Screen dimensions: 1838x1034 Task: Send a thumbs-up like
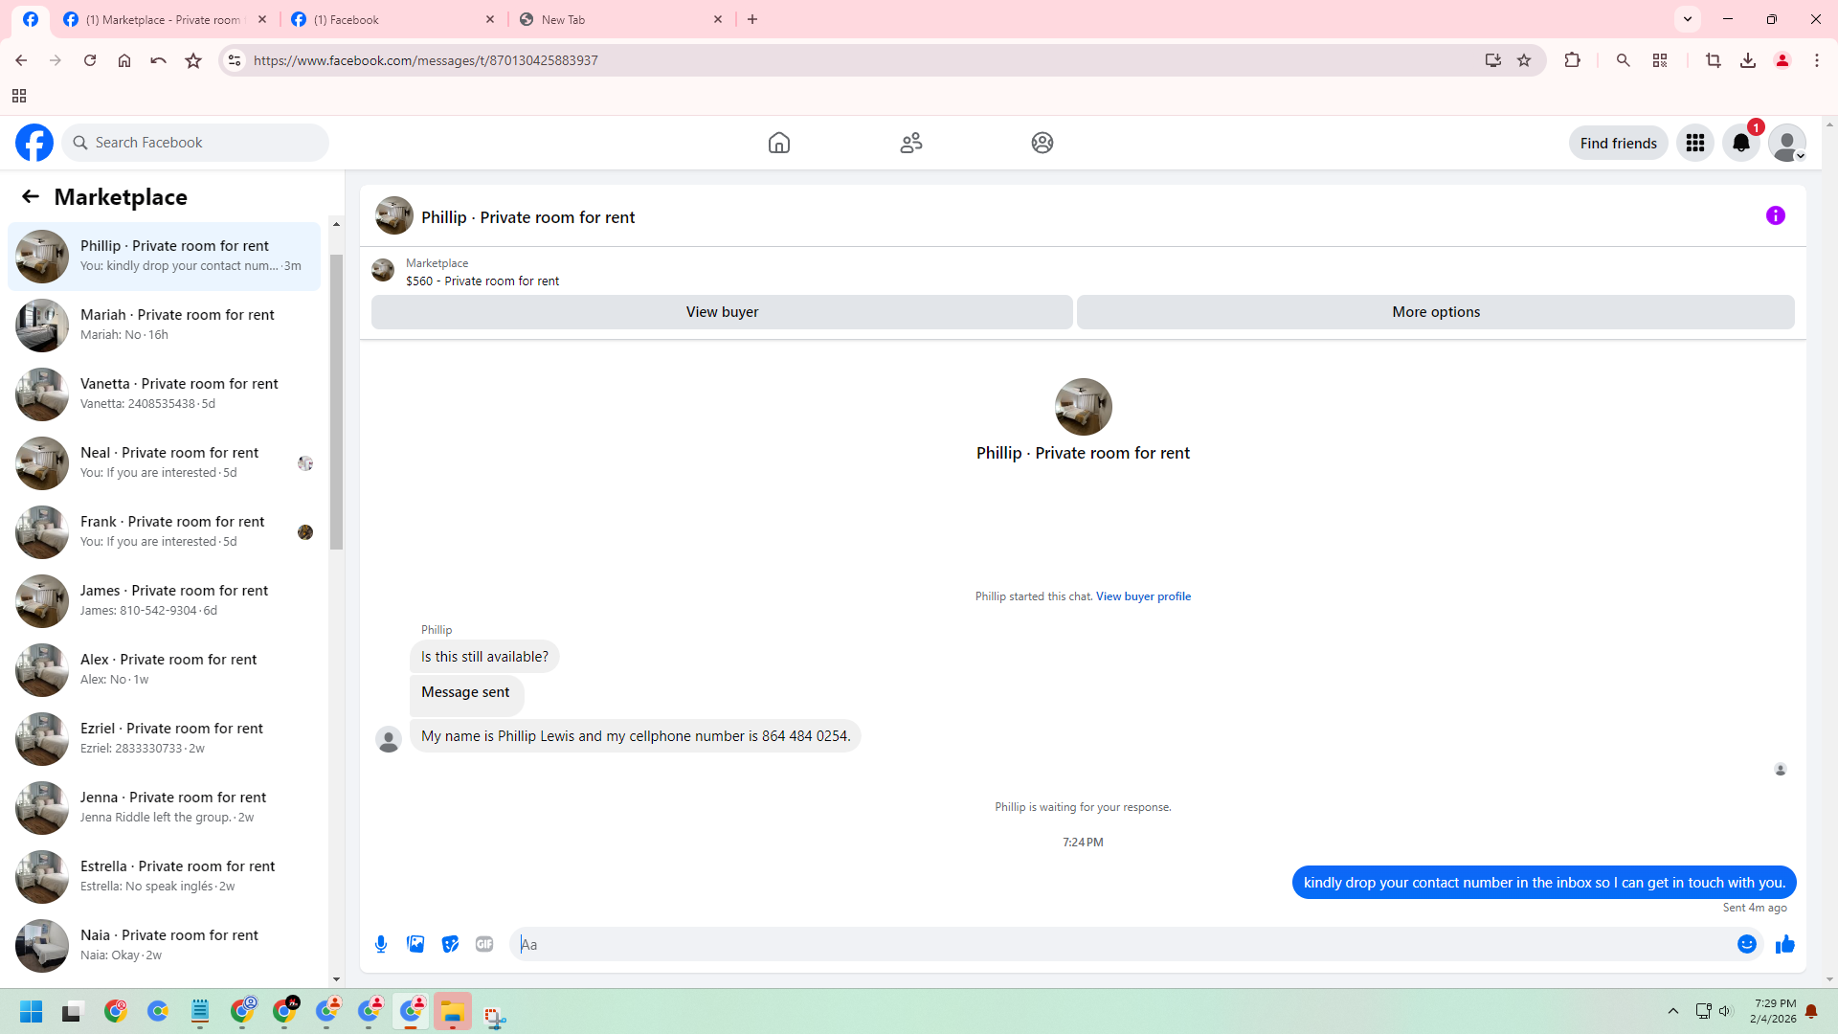pos(1784,944)
